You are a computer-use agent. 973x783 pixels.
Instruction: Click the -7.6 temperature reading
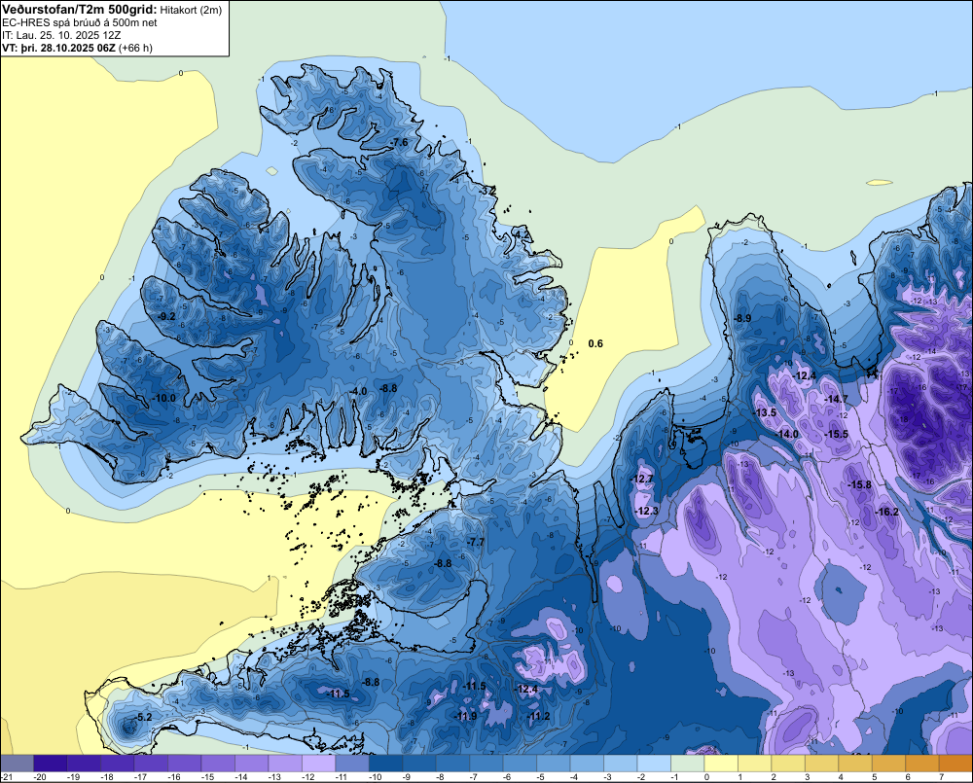click(400, 143)
